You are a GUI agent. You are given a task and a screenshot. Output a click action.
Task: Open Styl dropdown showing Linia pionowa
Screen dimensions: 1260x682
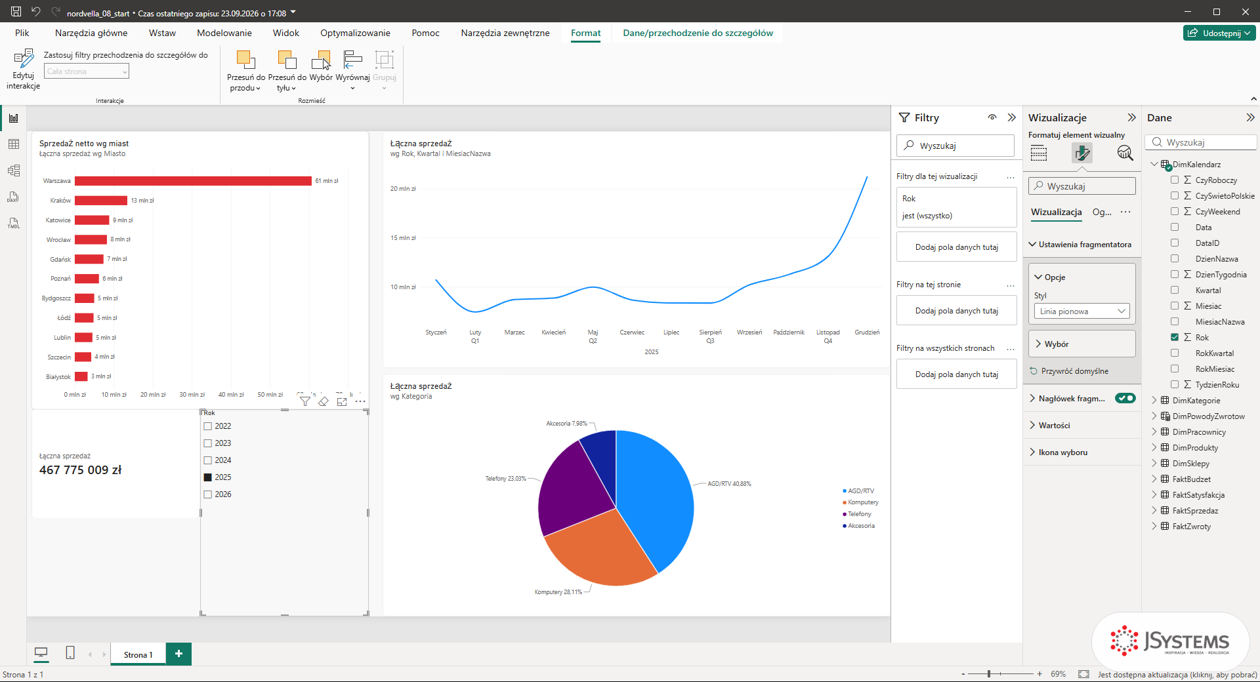tap(1082, 311)
